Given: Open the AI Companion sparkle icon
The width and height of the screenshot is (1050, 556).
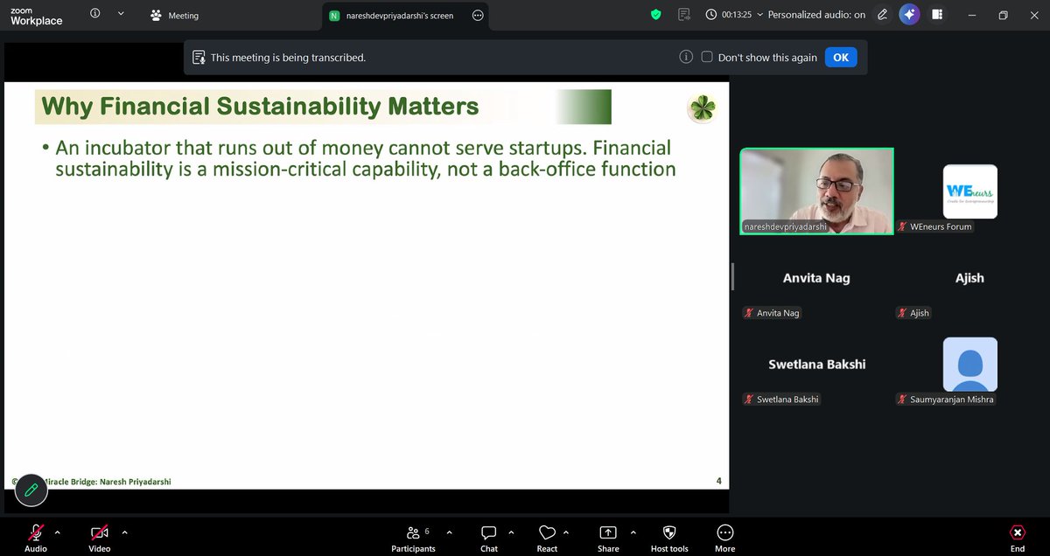Looking at the screenshot, I should tap(909, 15).
